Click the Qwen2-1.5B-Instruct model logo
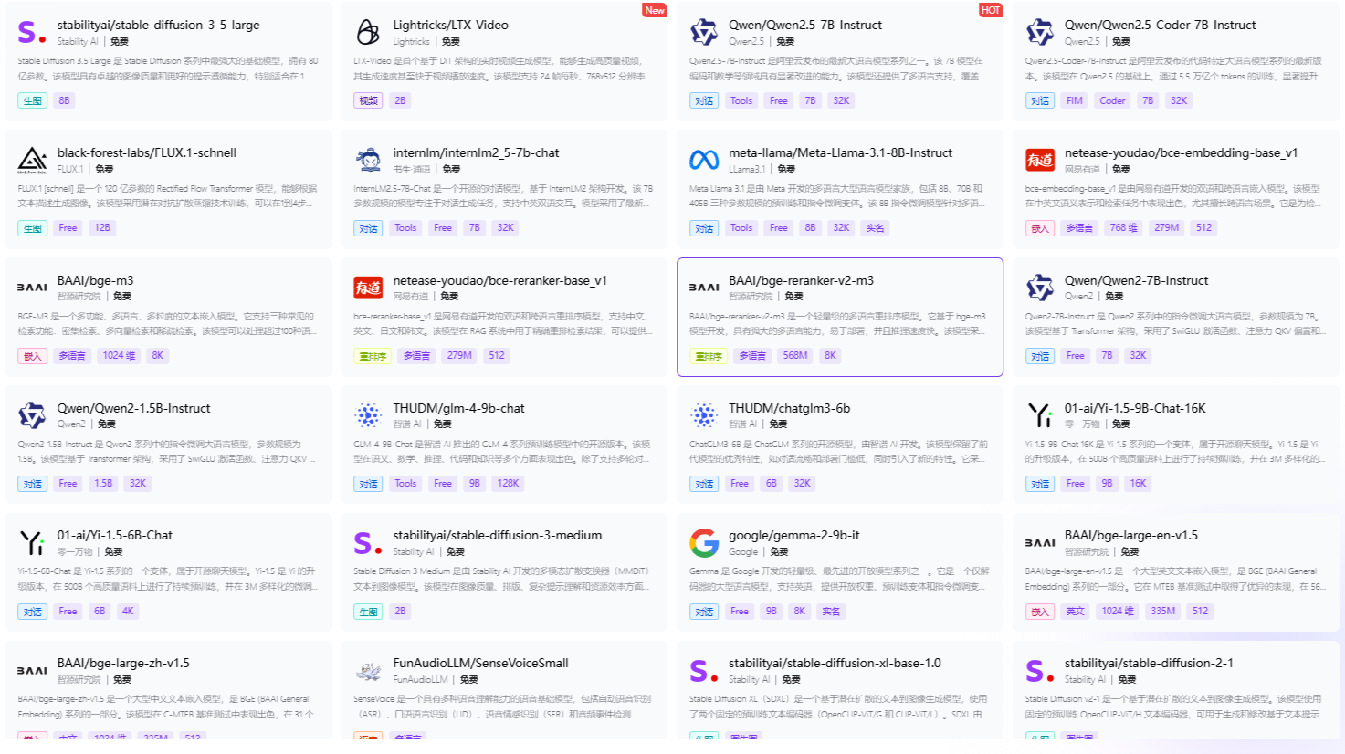The width and height of the screenshot is (1345, 754). [32, 415]
